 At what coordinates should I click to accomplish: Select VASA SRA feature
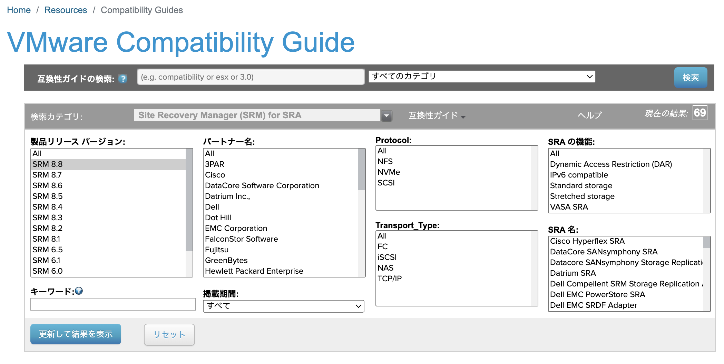pos(626,207)
